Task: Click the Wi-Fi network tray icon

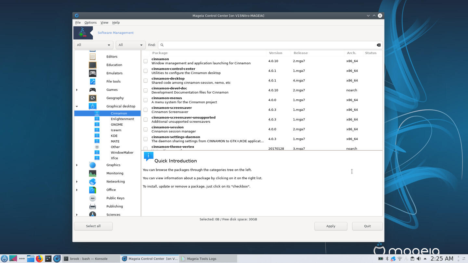Action: 400,259
